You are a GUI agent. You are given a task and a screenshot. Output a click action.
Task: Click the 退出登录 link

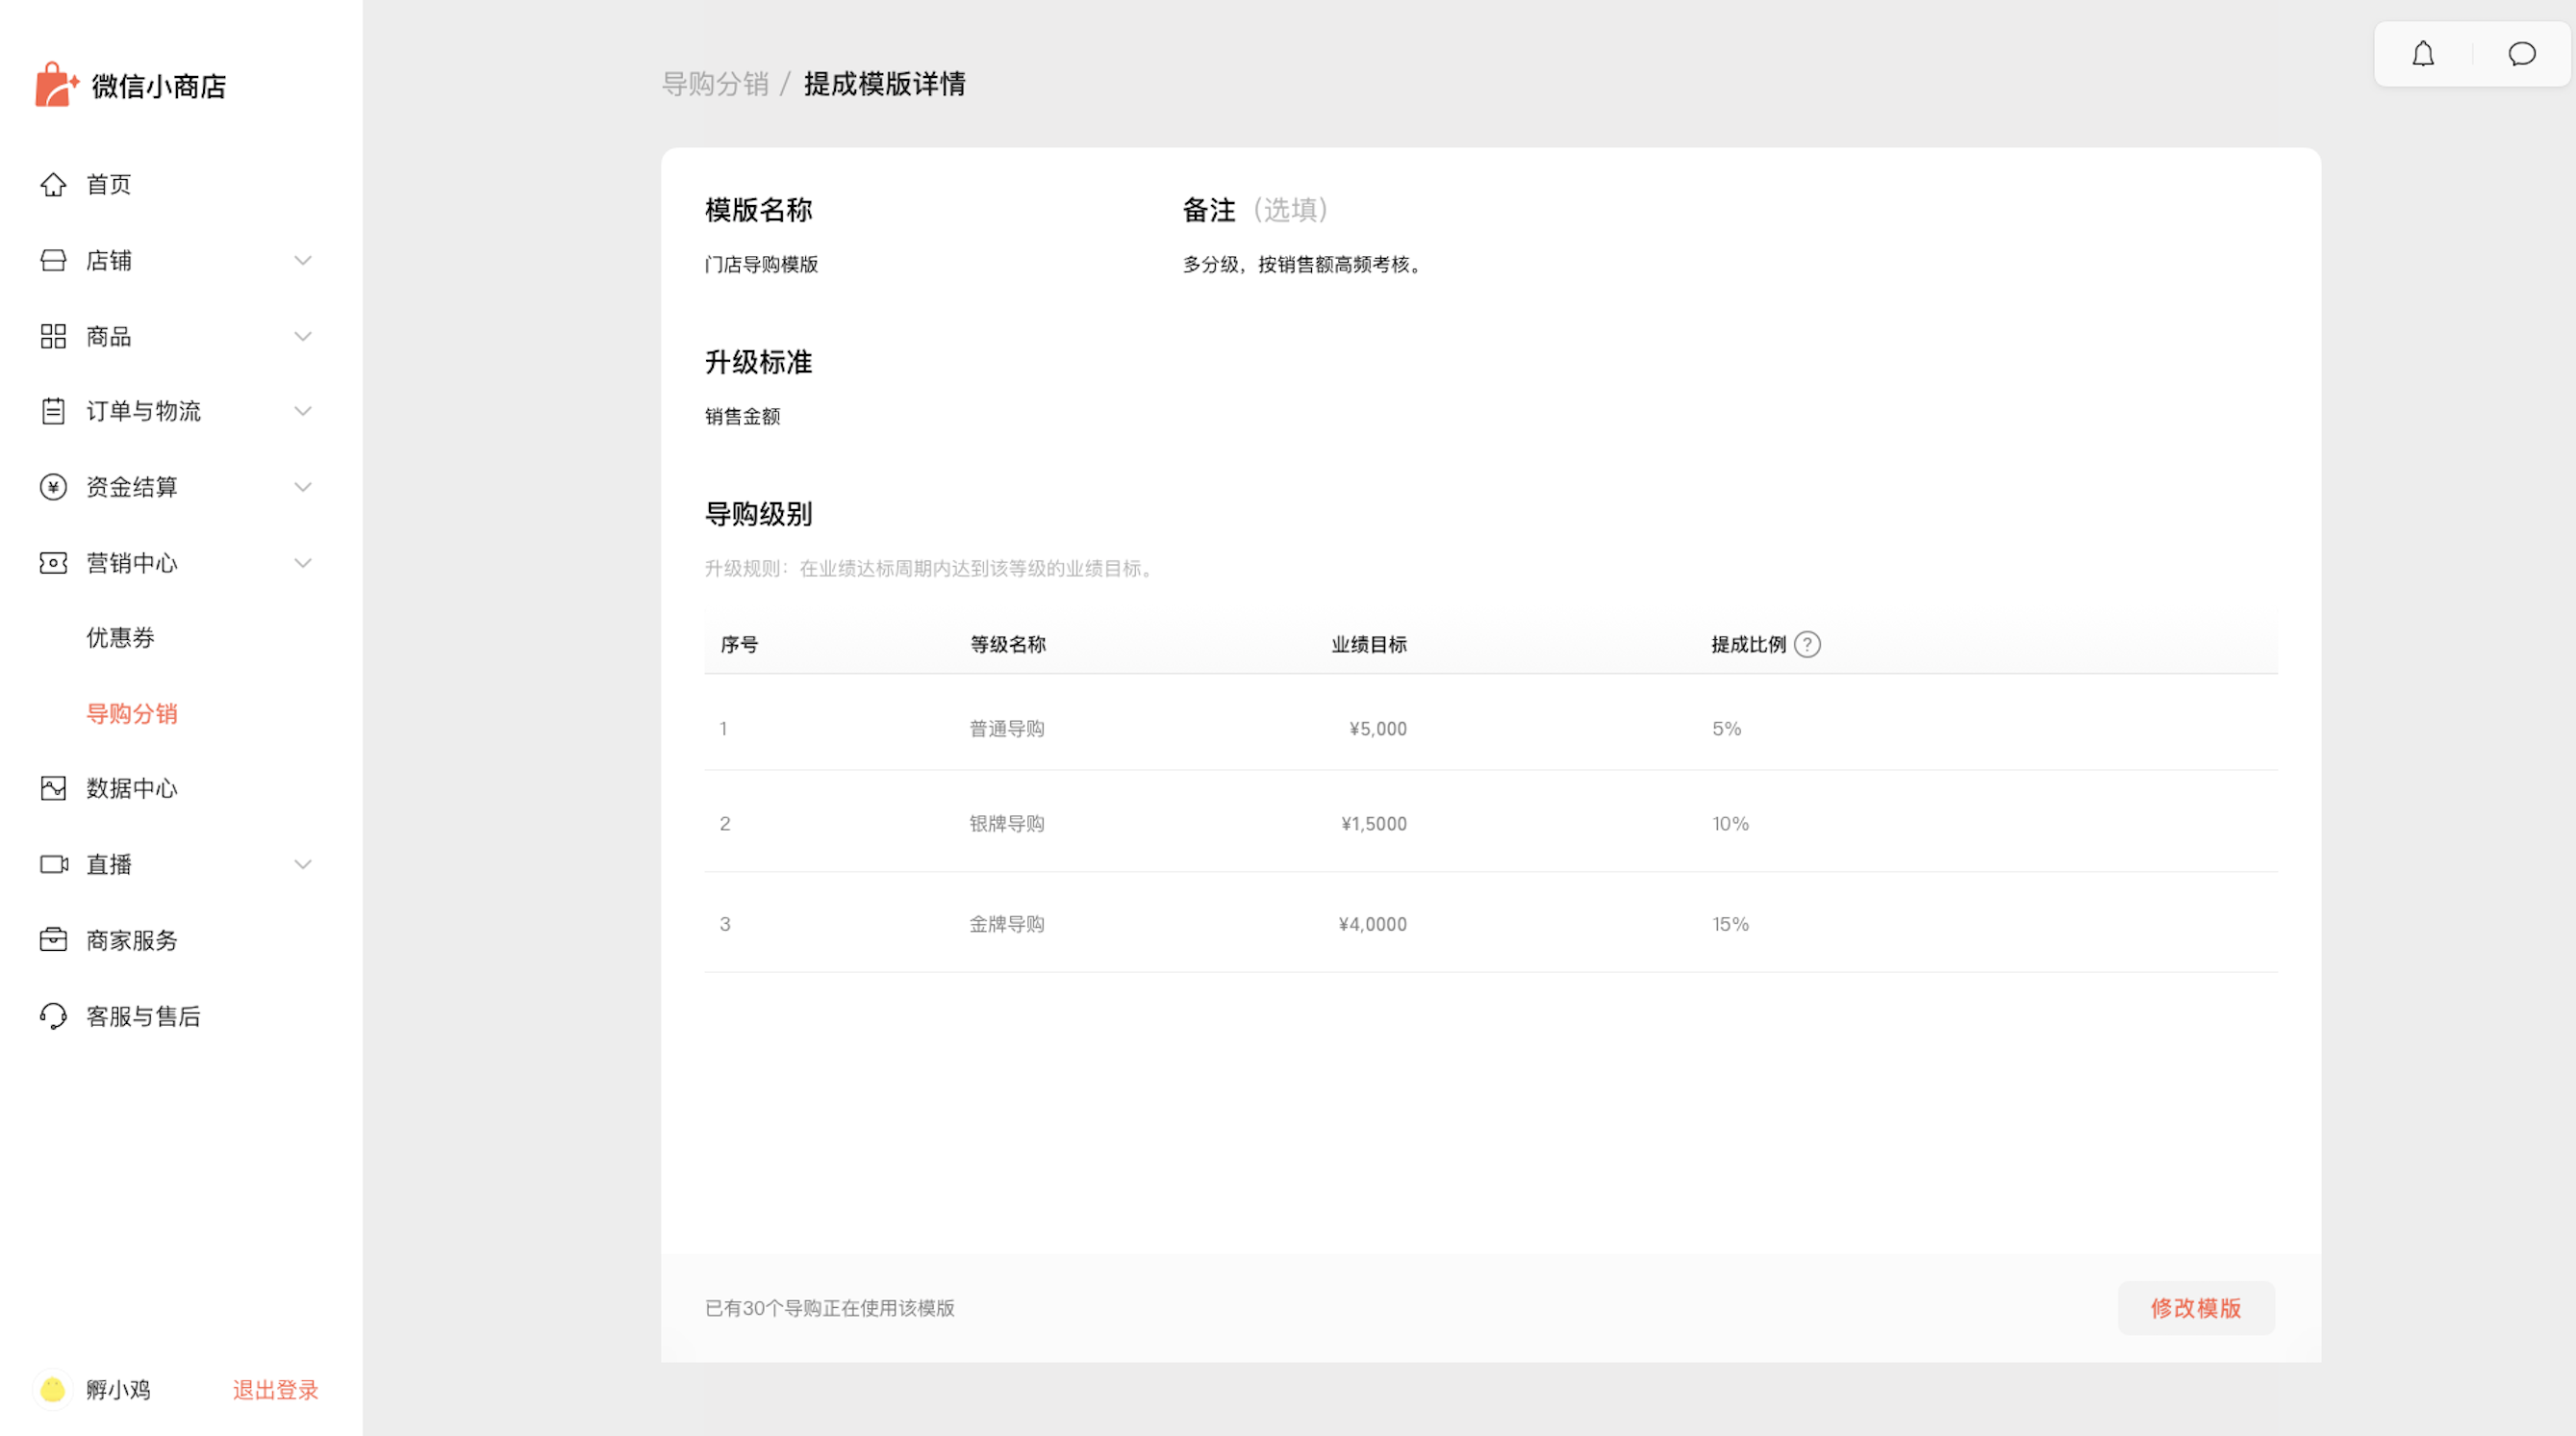tap(275, 1389)
